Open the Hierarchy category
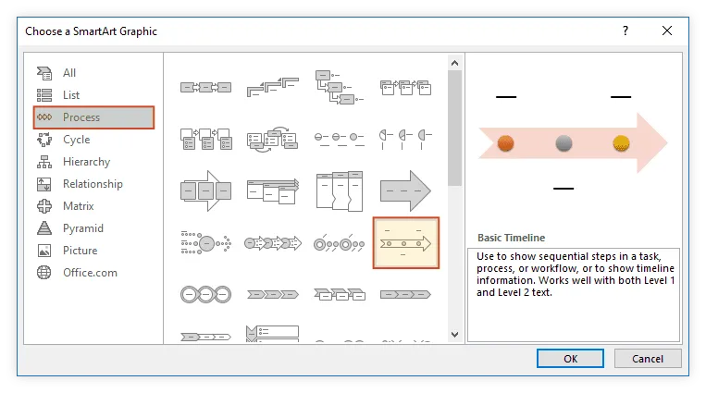 pos(86,162)
